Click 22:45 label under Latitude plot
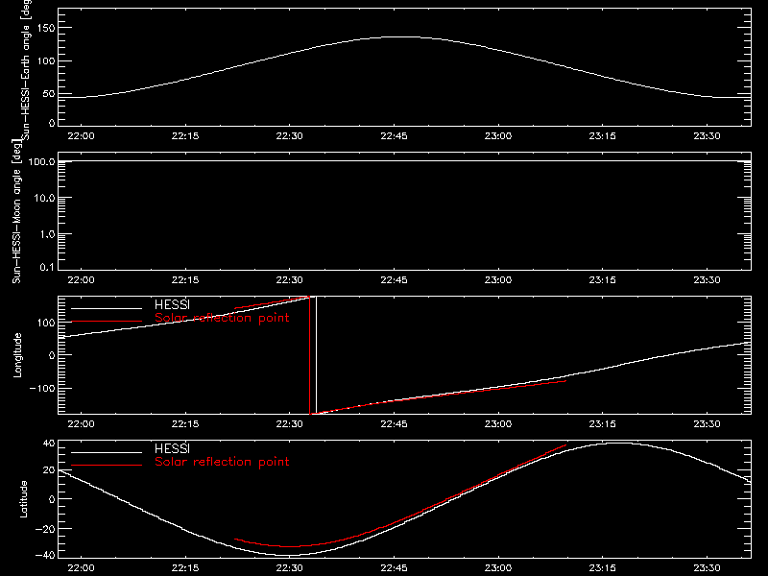Screen dimensions: 768x576 [x=394, y=567]
